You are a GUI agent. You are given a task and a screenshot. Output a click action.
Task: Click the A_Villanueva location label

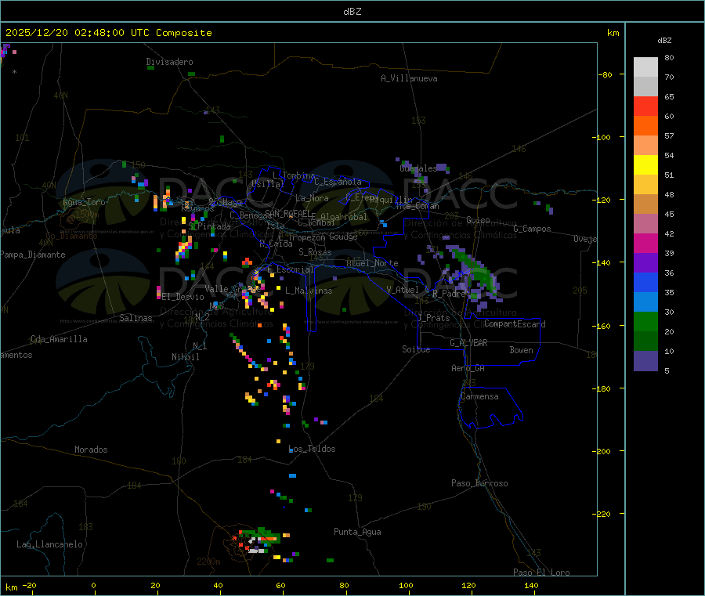click(x=409, y=78)
